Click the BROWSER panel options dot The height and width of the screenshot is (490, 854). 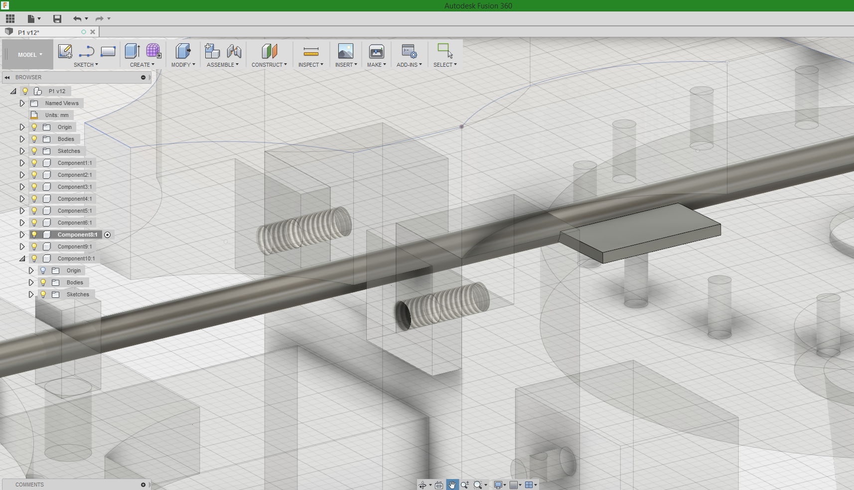(143, 78)
